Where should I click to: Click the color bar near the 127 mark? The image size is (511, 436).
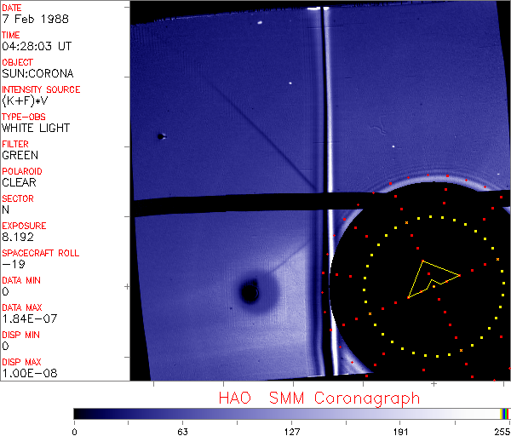pos(291,413)
